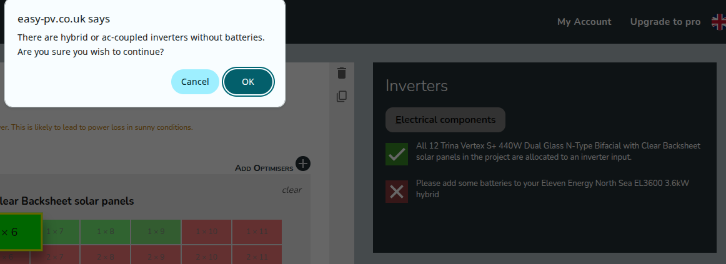Click the trash delete icon
The image size is (726, 264).
(x=341, y=73)
